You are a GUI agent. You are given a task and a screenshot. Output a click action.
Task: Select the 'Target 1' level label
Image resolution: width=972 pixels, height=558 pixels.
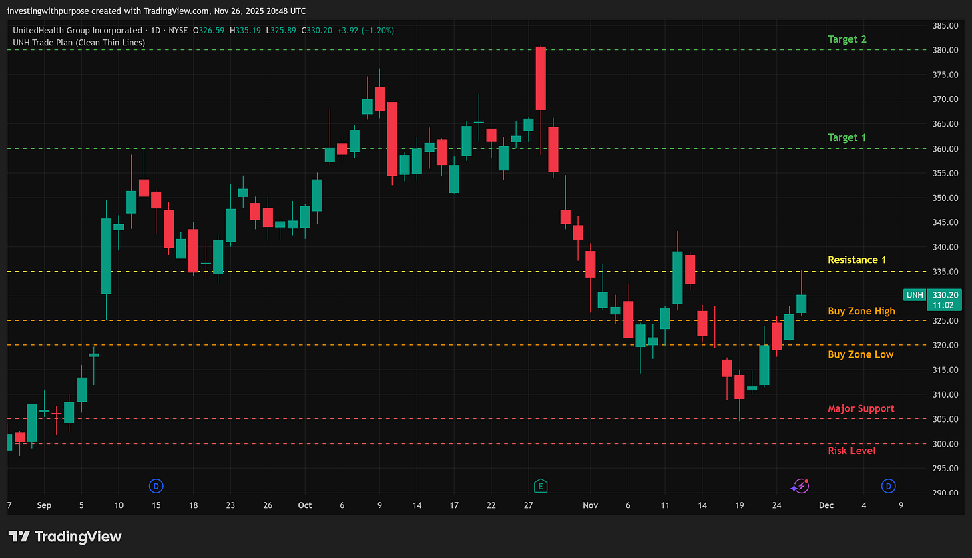click(x=846, y=137)
